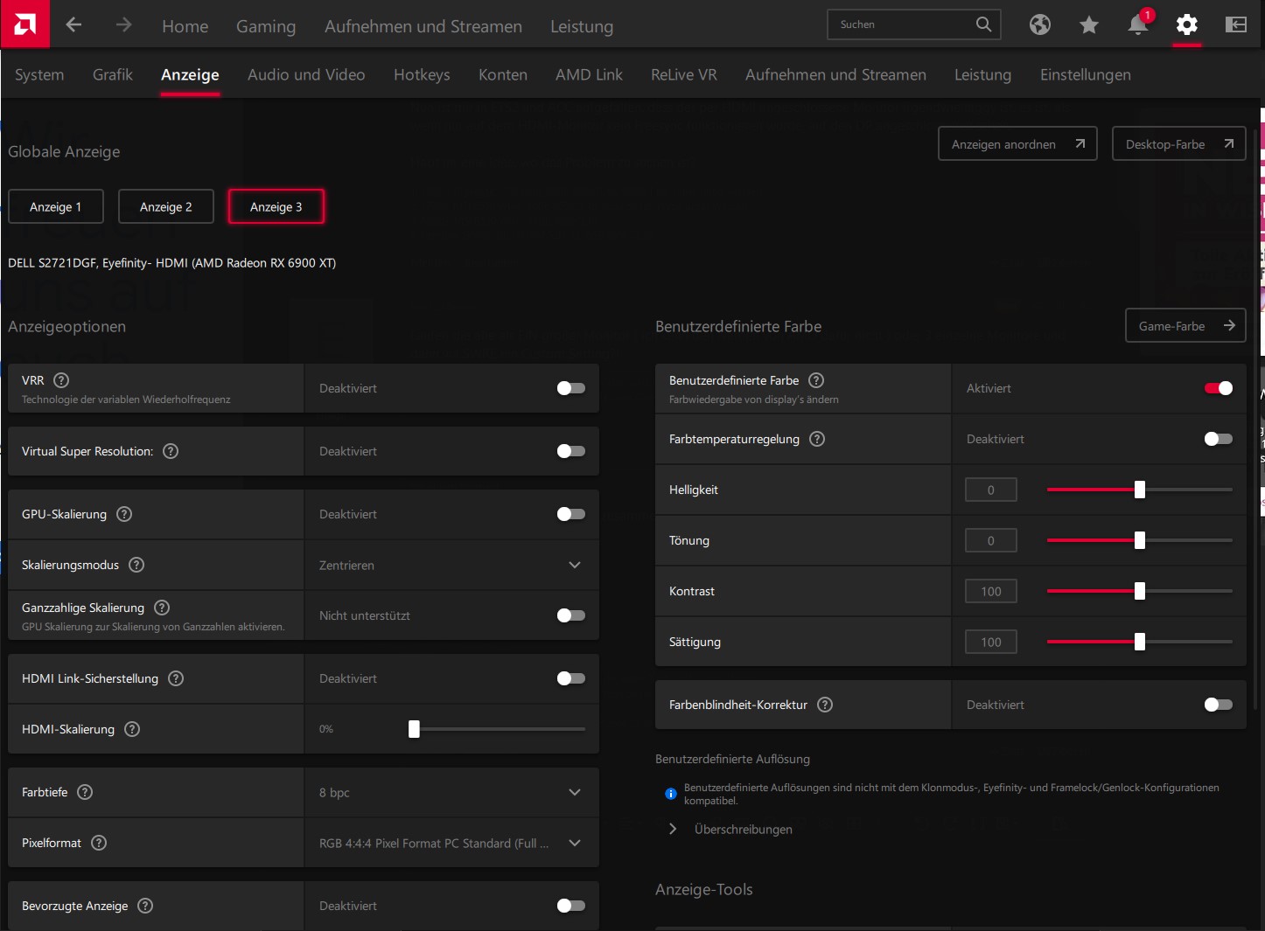The width and height of the screenshot is (1265, 931).
Task: Show help for HDMI-Skalierung
Action: point(132,729)
